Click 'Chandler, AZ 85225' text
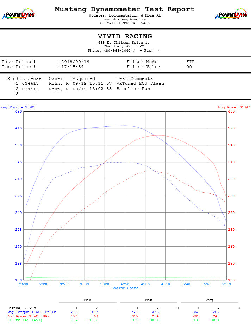 point(125,46)
